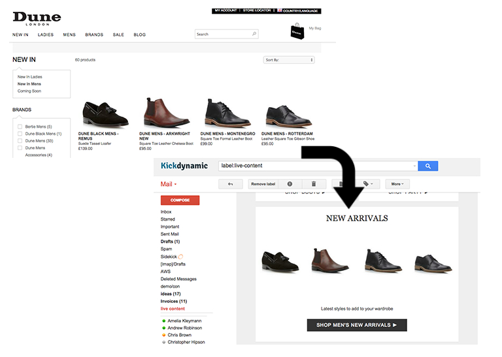Delete message with trash icon
Image resolution: width=502 pixels, height=357 pixels.
coord(314,184)
